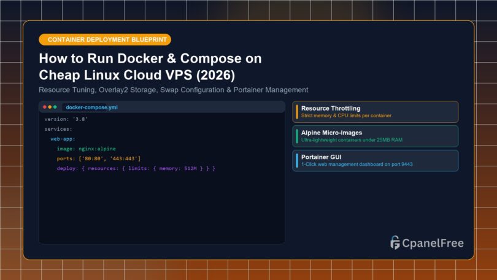Click the headline 'How to Run Docker & Compose on'
This screenshot has height=280, width=497.
click(x=150, y=58)
